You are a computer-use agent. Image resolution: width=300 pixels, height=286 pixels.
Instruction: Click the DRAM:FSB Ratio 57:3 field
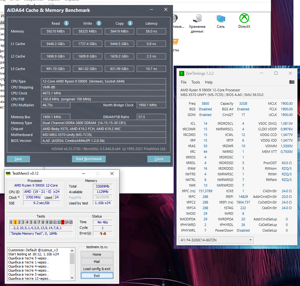click(x=151, y=117)
